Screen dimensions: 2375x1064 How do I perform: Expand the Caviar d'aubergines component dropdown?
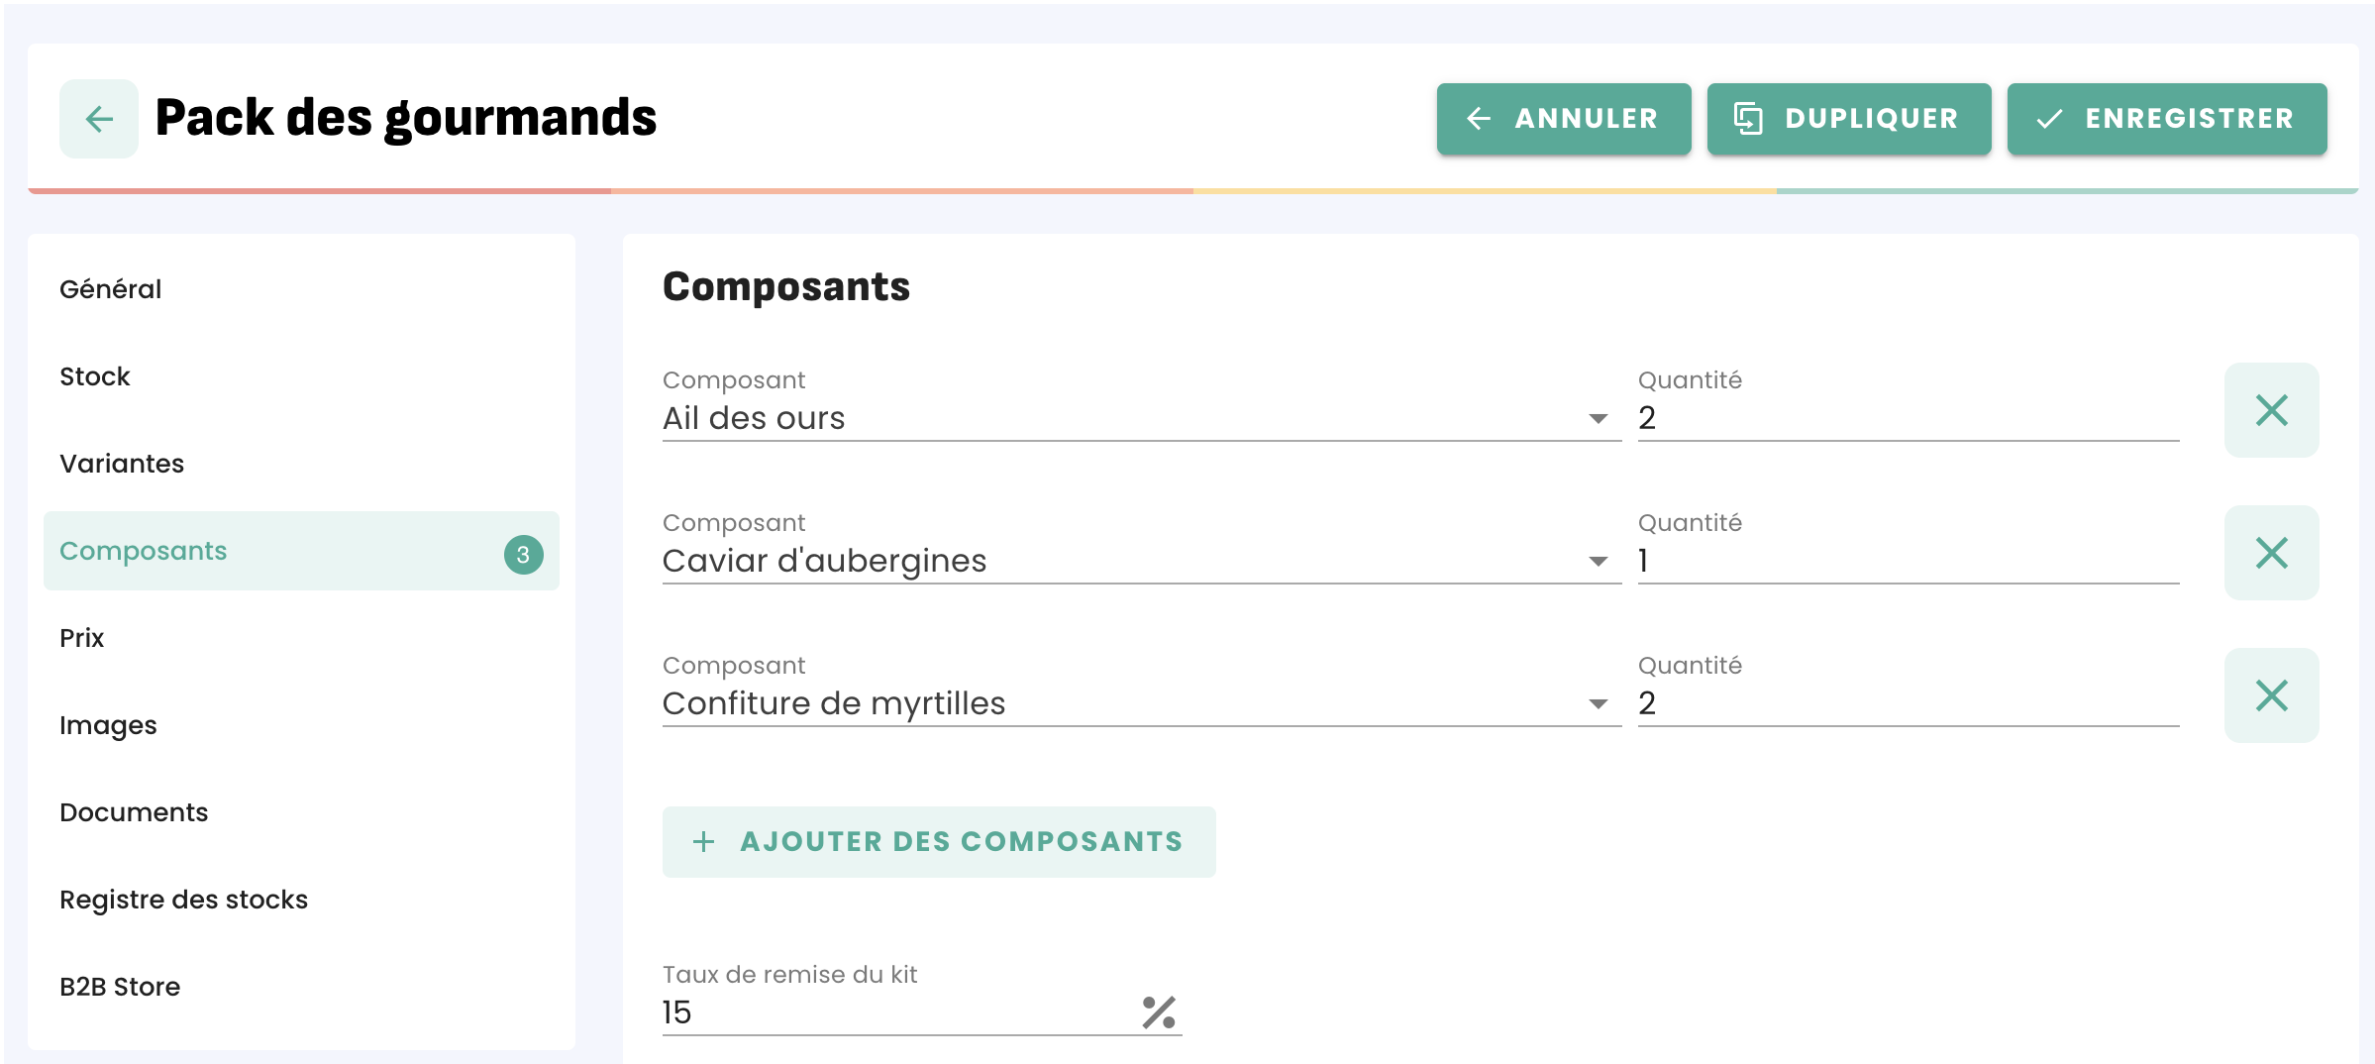(x=1597, y=562)
